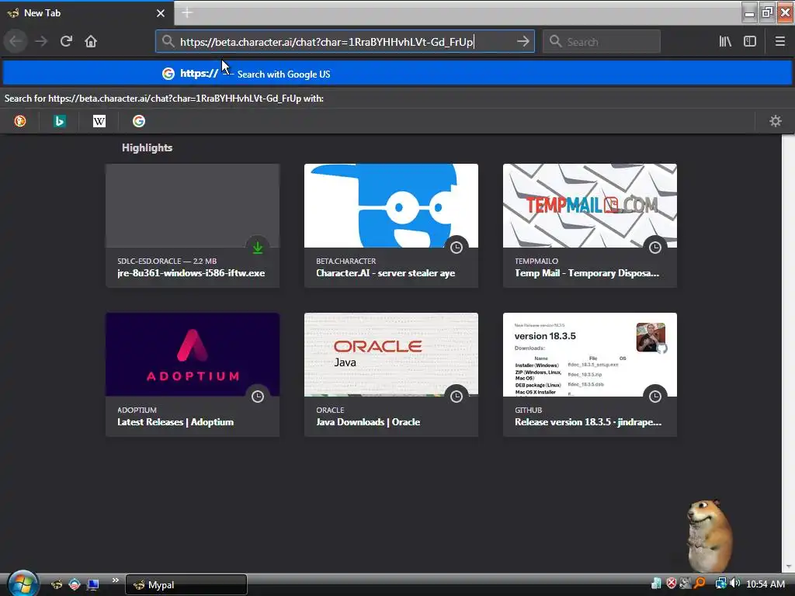The image size is (795, 596).
Task: Click 'Latest Releases | Adoptium' title
Action: click(x=175, y=422)
